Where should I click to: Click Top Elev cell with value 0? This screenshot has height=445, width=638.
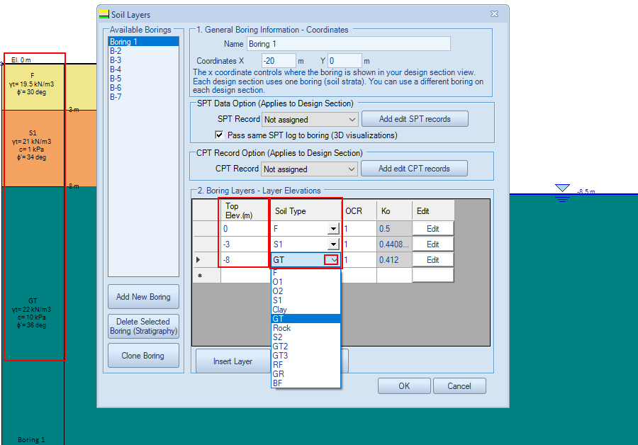point(245,229)
